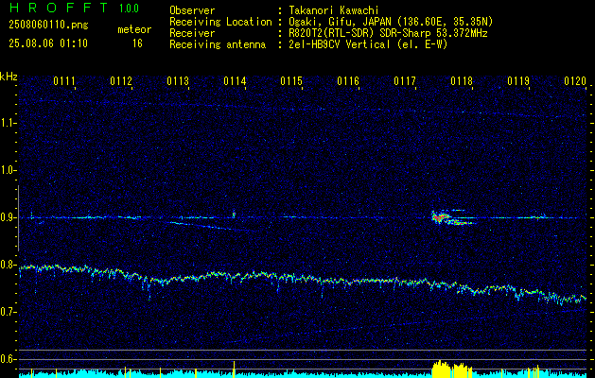This screenshot has height=378, width=595.
Task: Click the date 25.08.06 01:10
Action: click(x=48, y=43)
